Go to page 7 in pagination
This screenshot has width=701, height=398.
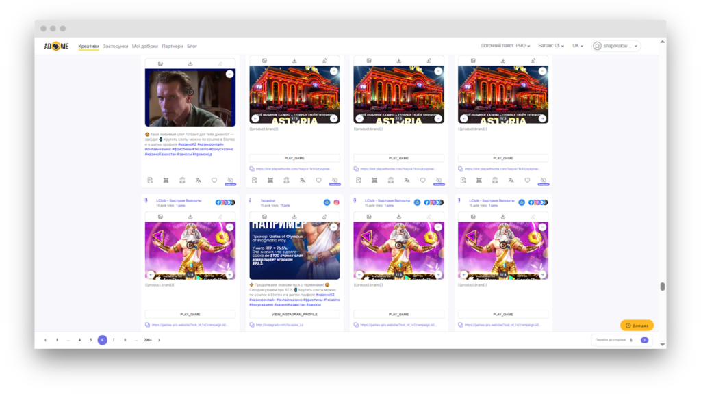pos(114,340)
